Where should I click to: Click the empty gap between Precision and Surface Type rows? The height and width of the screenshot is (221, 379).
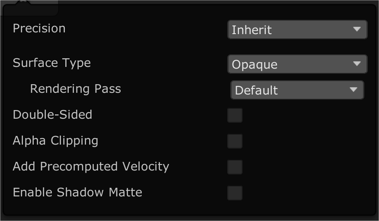point(130,46)
